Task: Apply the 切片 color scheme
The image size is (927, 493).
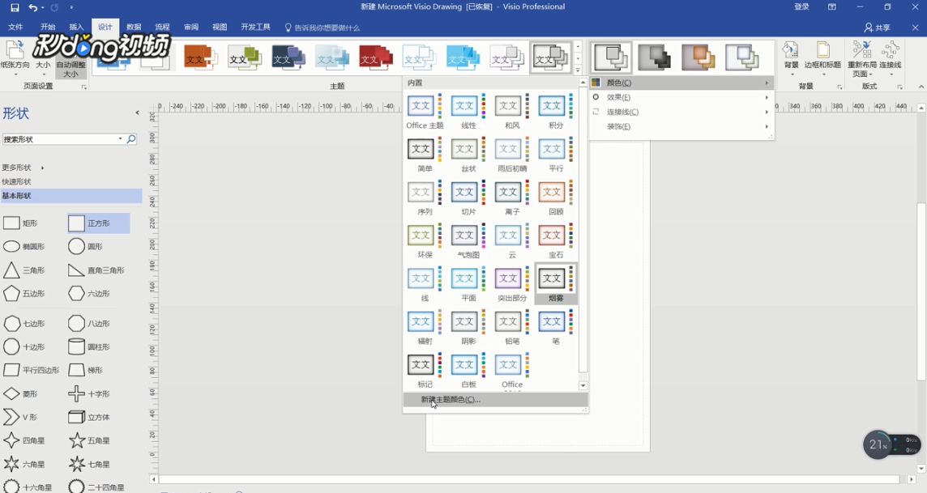Action: 468,198
